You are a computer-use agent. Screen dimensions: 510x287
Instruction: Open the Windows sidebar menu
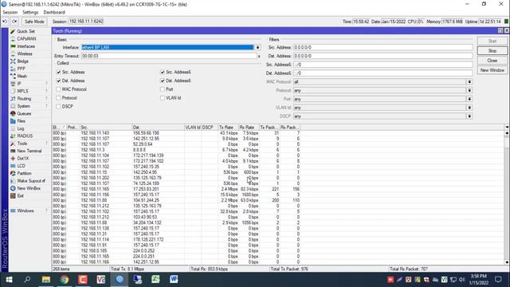[x=29, y=210]
